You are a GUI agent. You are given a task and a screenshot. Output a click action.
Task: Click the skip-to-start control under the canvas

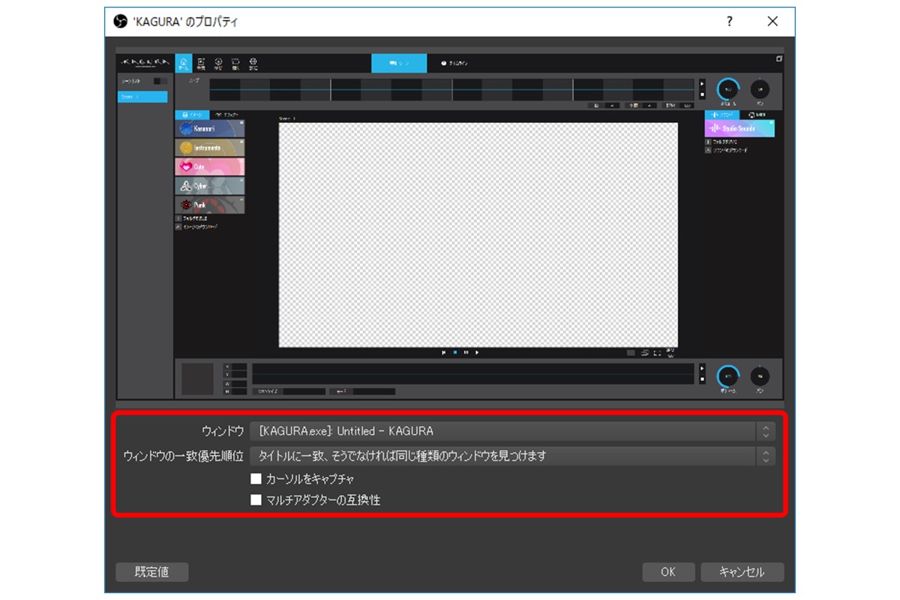coord(444,352)
